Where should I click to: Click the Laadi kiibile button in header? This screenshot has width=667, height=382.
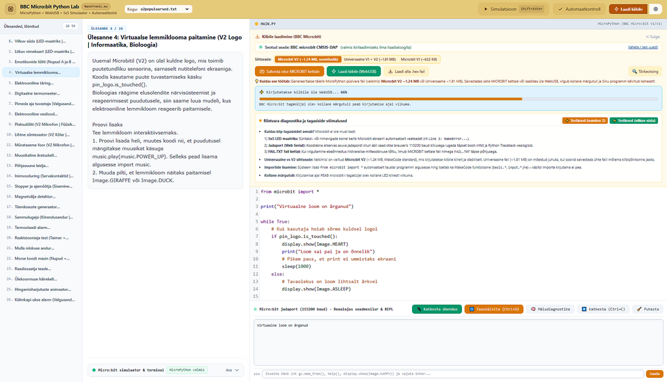coord(628,9)
